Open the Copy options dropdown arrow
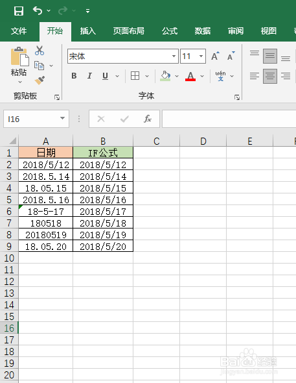Screen dimensions: 296x383 (x=51, y=66)
